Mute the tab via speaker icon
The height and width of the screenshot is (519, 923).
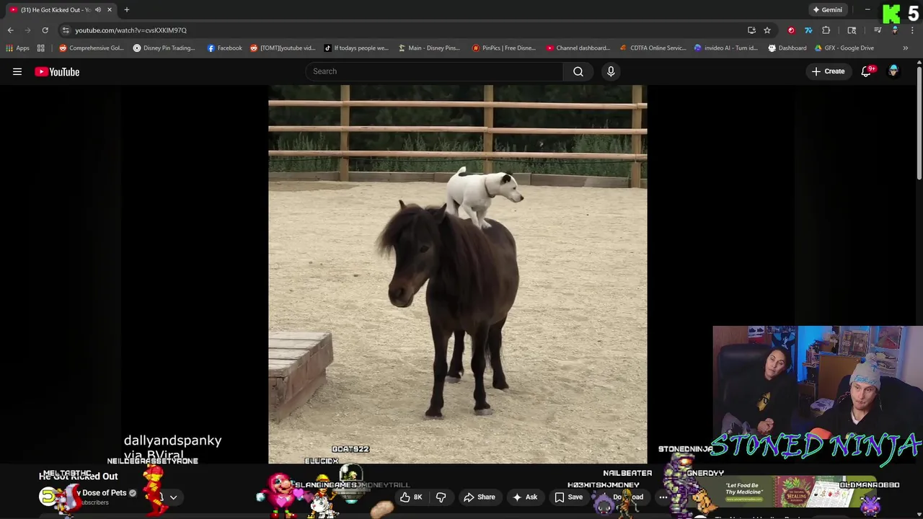click(x=98, y=10)
